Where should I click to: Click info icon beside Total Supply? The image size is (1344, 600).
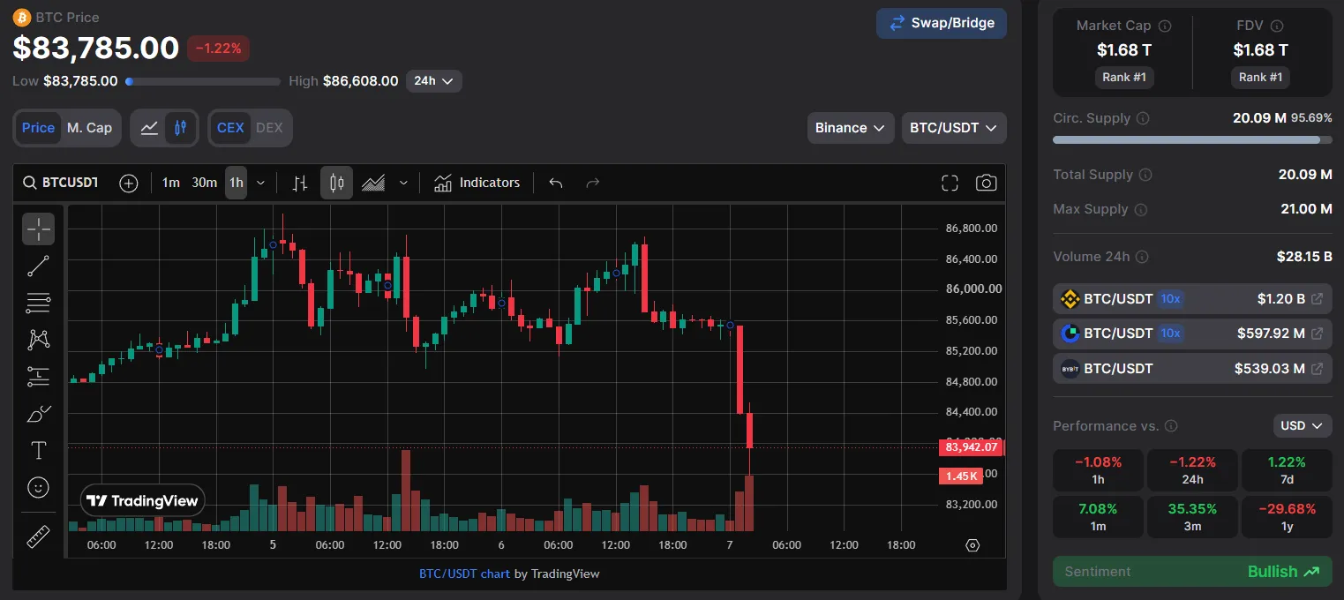pos(1145,175)
